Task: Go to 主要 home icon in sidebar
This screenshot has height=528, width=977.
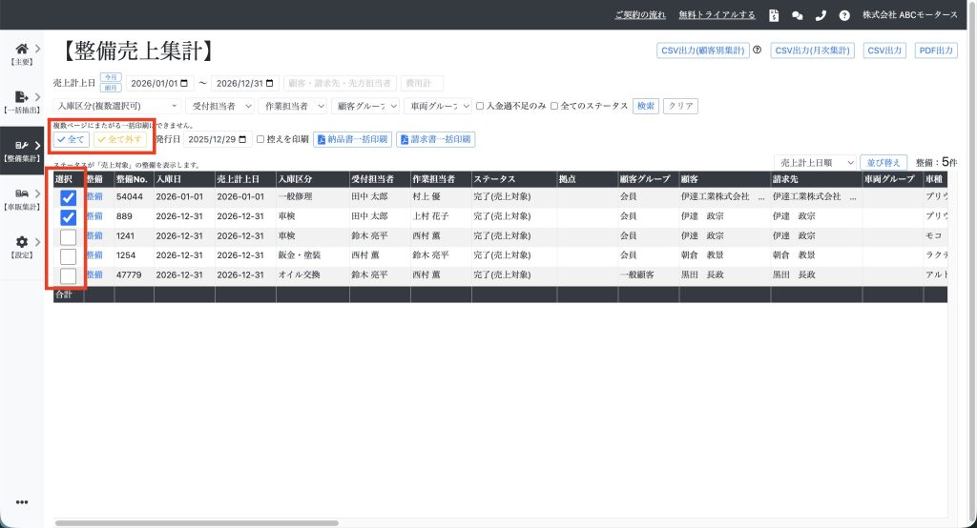Action: point(22,50)
